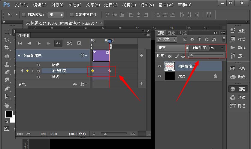Hide the 背景 layer eye icon
251x149 pixels.
[x=159, y=76]
